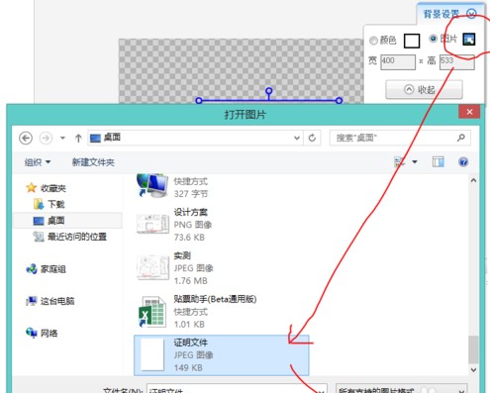
Task: Click the 高 height input field
Action: tap(457, 62)
